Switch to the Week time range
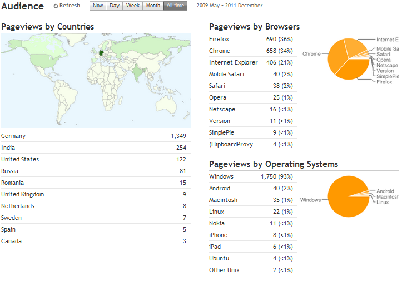The height and width of the screenshot is (295, 407). (x=133, y=6)
